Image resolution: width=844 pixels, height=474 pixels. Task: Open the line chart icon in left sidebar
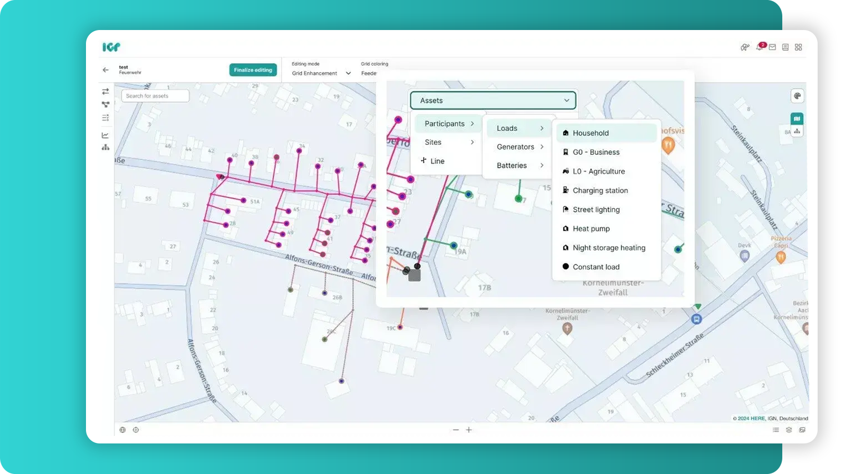tap(105, 135)
